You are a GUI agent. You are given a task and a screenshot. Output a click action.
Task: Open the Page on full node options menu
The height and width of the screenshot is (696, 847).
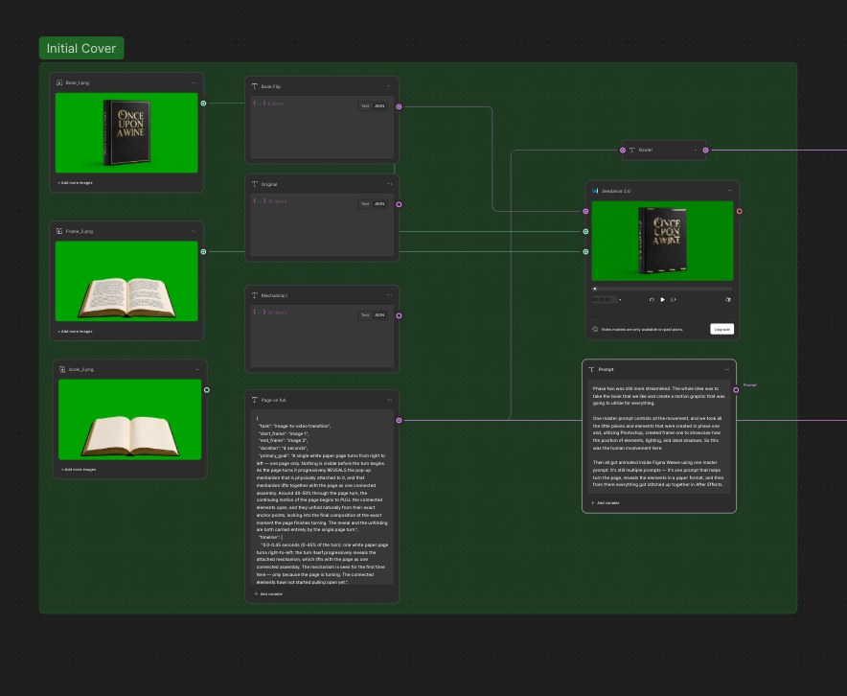[389, 401]
